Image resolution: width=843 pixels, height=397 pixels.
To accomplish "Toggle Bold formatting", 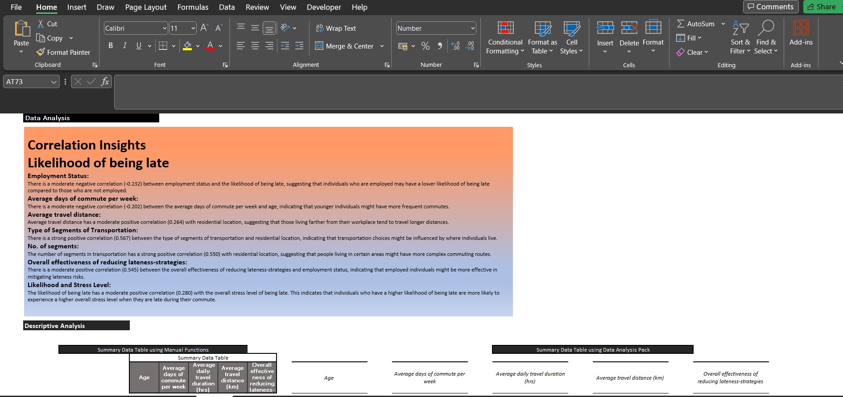I will coord(111,46).
